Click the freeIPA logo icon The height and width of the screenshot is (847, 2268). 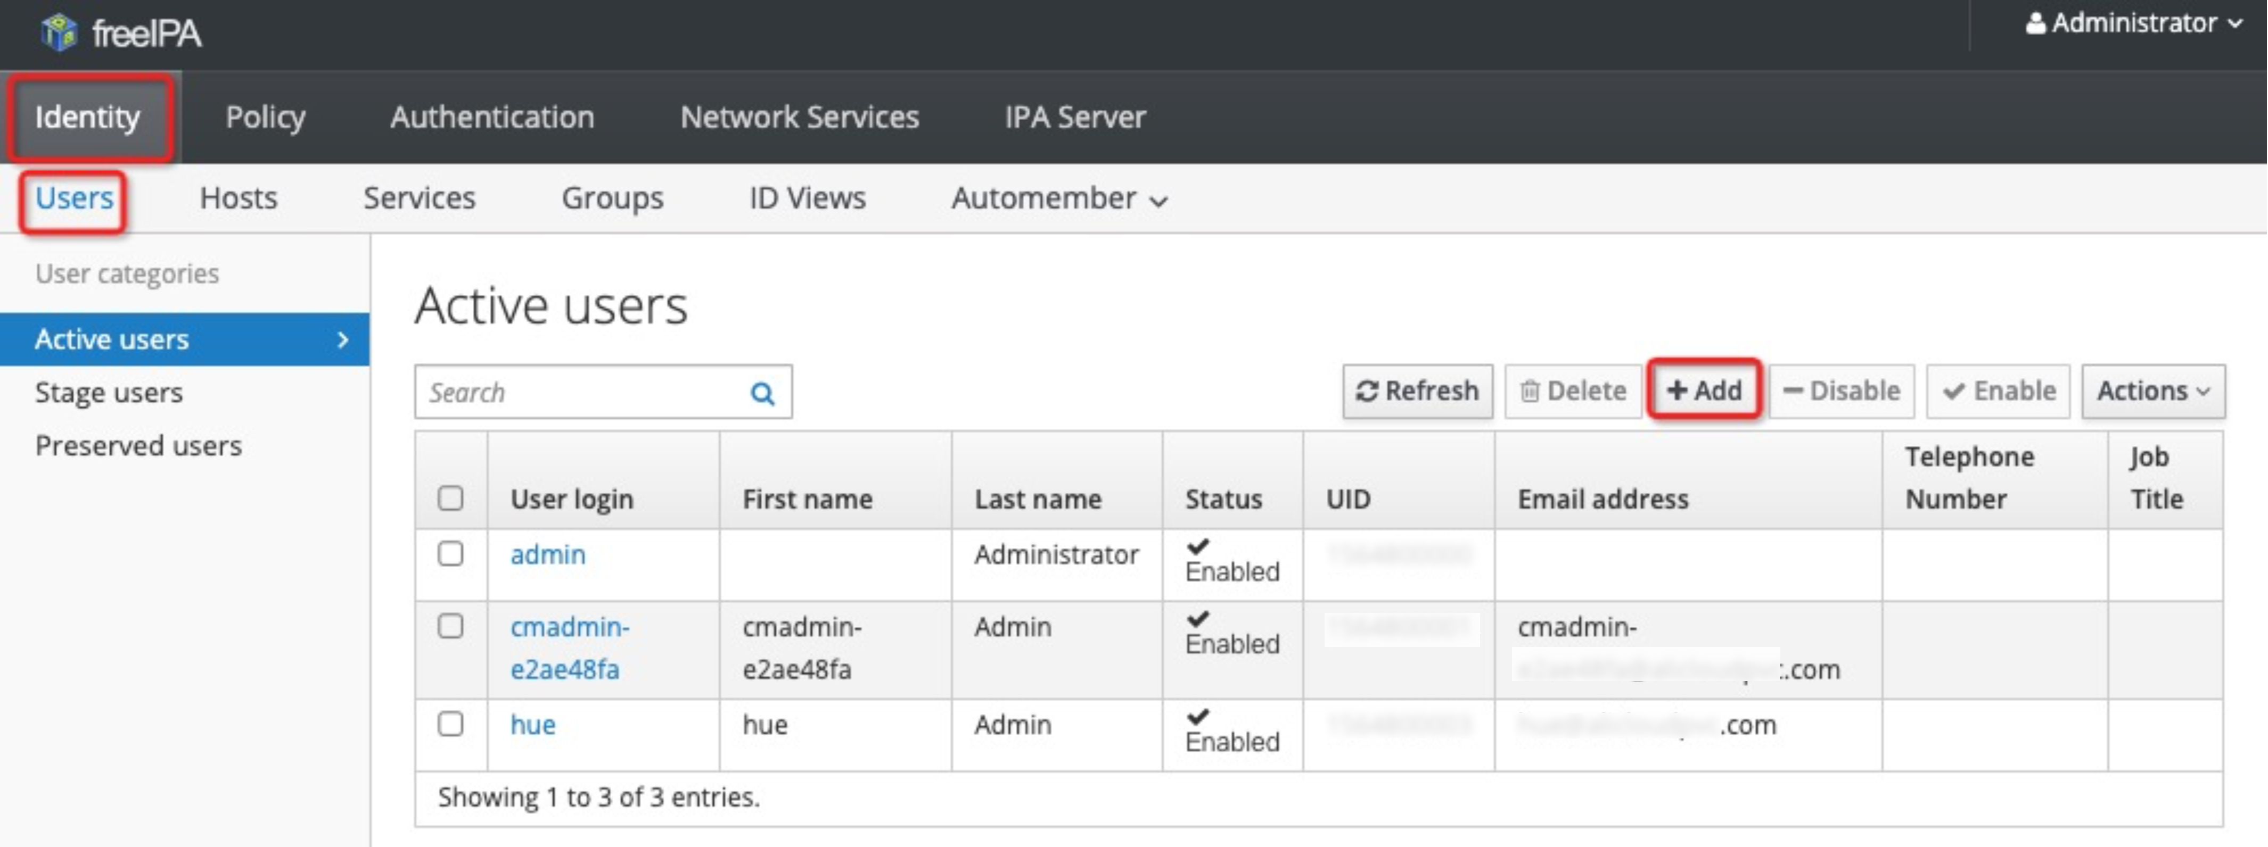[x=58, y=32]
